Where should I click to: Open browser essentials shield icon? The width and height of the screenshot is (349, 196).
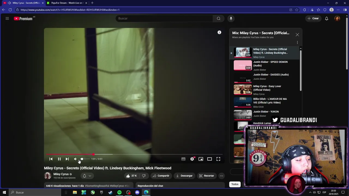[x=325, y=10]
